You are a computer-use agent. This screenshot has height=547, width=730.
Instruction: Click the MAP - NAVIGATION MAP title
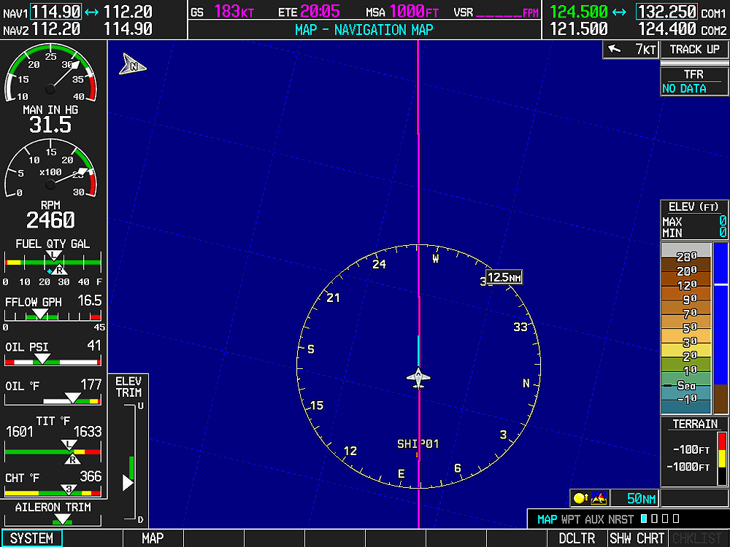pyautogui.click(x=364, y=30)
